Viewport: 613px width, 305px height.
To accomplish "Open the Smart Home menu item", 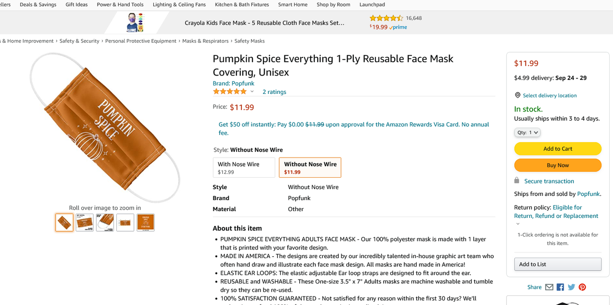I will [x=293, y=4].
